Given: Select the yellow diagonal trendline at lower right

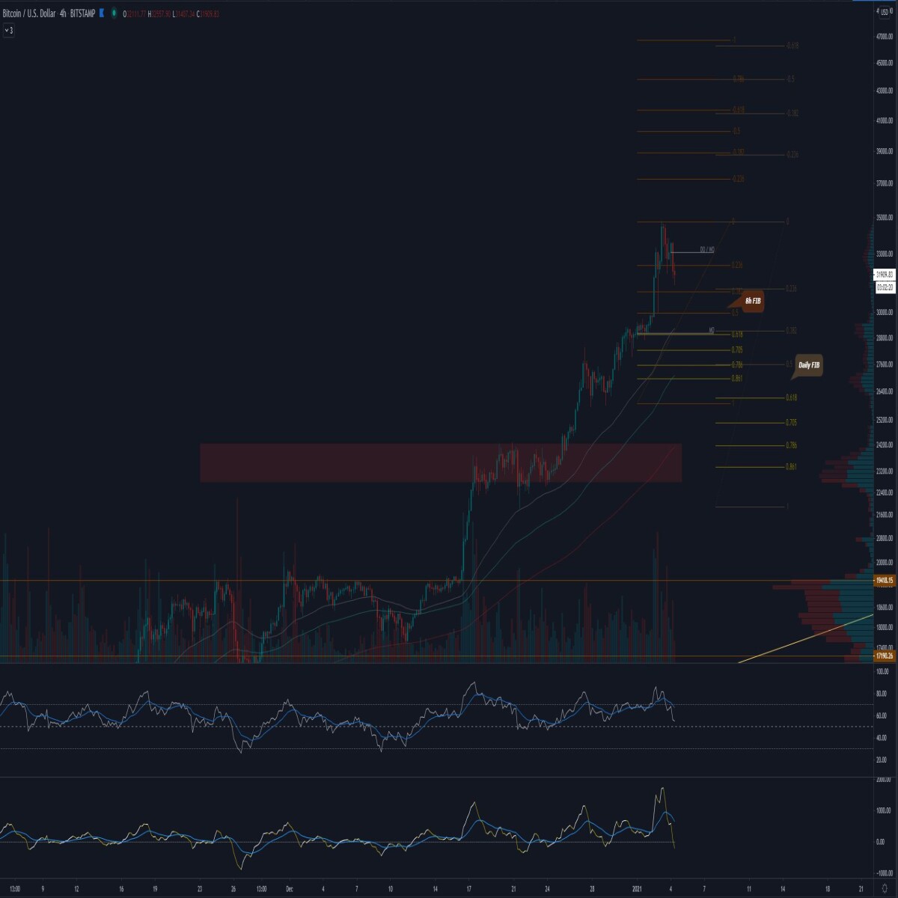Looking at the screenshot, I should (x=806, y=638).
